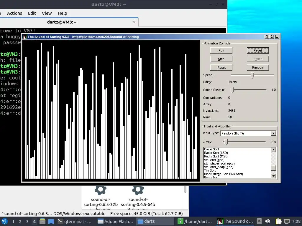Select std::sort_heap (gcc) algorithm
The width and height of the screenshot is (302, 226).
[x=219, y=167]
